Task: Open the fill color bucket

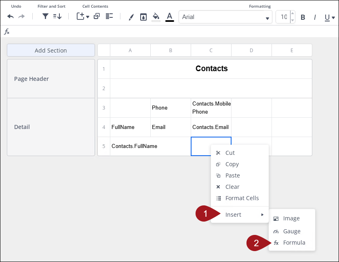Action: click(x=156, y=17)
